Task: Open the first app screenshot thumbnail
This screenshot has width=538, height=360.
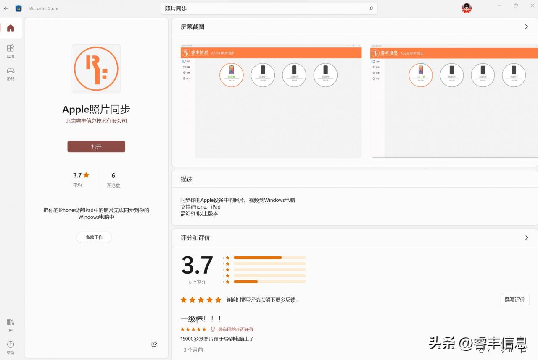Action: coord(271,101)
